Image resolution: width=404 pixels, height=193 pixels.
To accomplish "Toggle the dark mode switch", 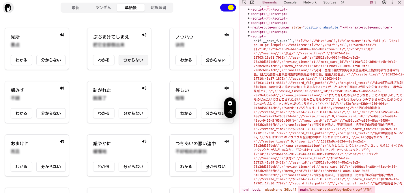I will 228,8.
